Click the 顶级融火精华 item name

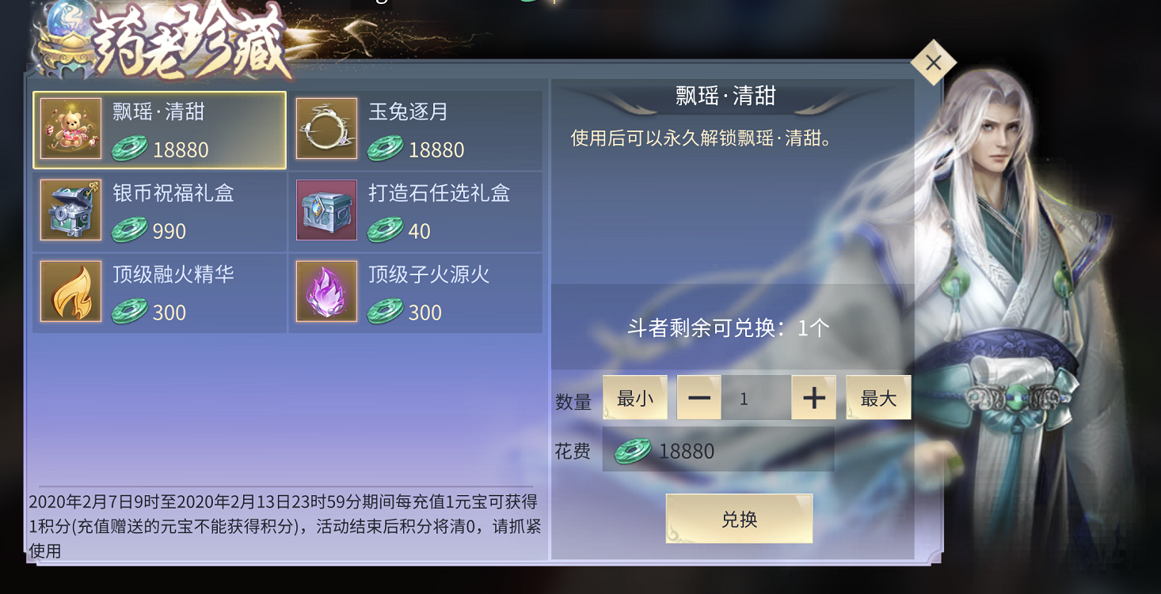173,274
